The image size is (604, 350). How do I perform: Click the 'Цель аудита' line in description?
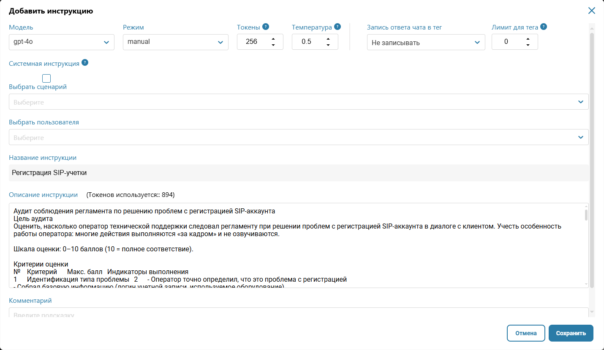click(33, 218)
